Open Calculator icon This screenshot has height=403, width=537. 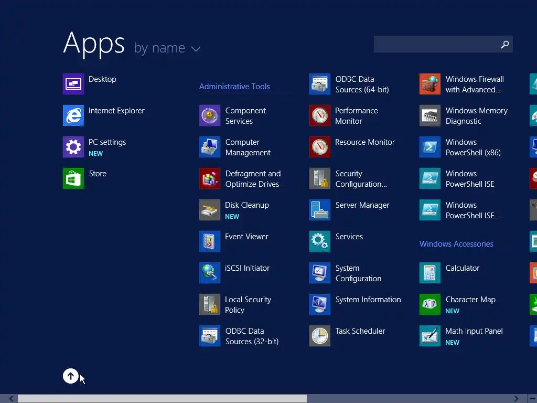430,273
